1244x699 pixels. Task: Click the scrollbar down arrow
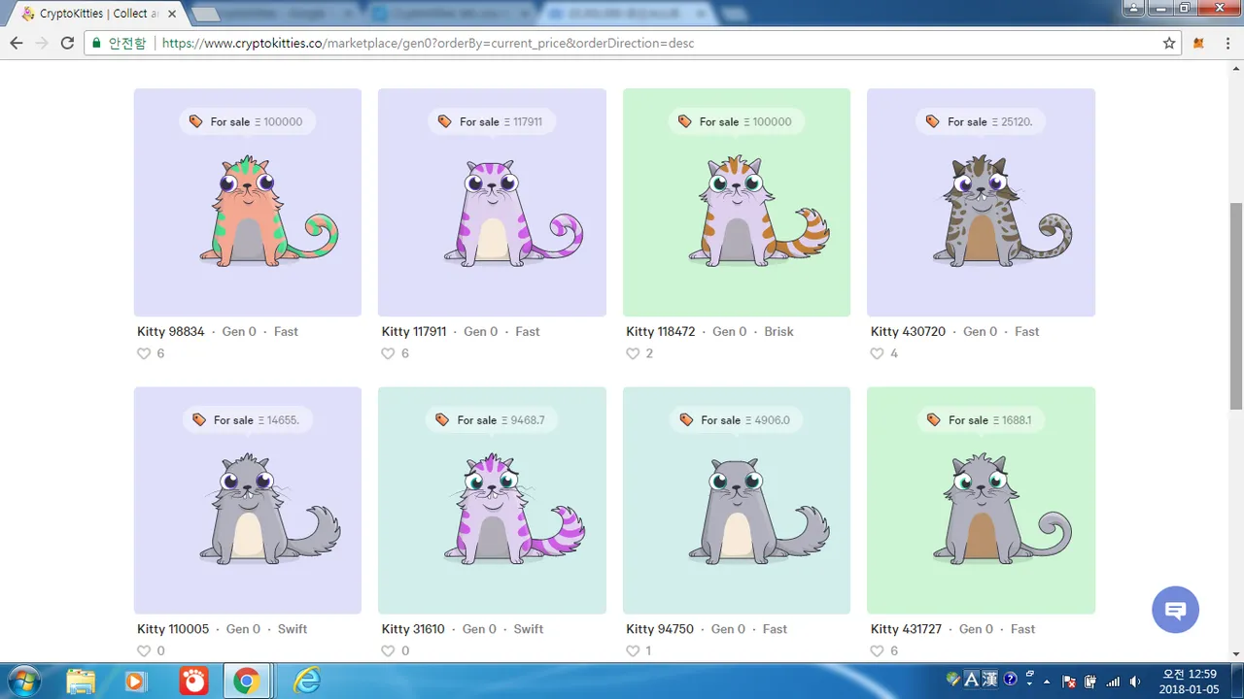(1235, 654)
